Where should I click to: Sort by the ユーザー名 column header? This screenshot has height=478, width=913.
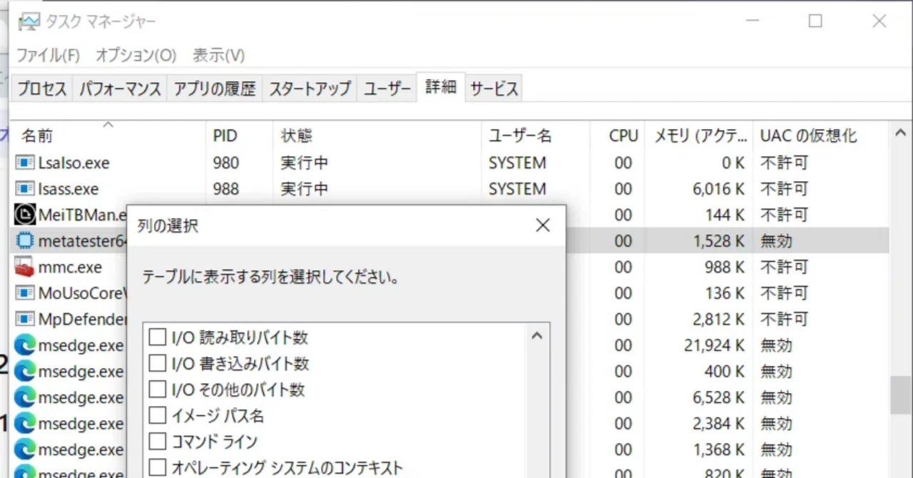tap(536, 135)
